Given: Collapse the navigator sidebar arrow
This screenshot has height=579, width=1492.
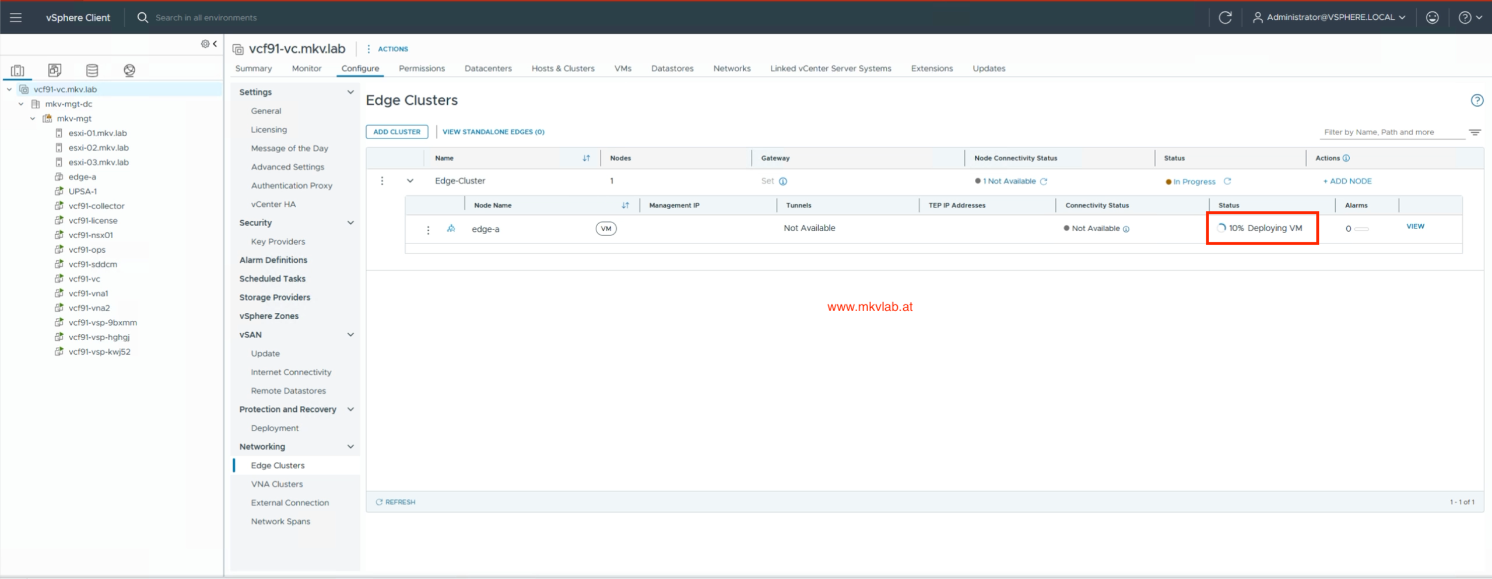Looking at the screenshot, I should (x=215, y=44).
